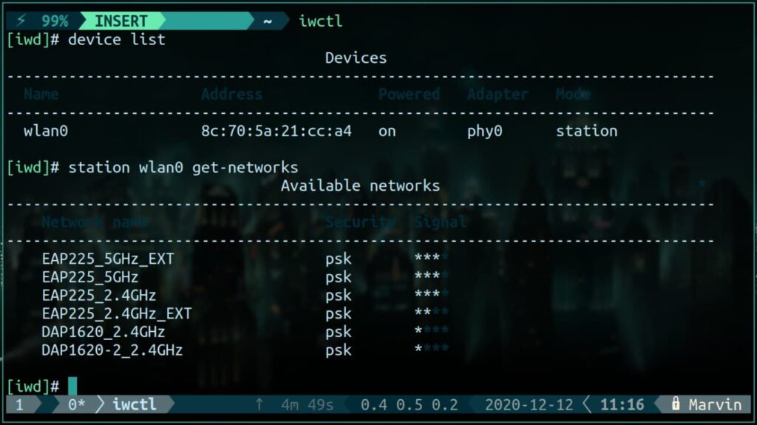Screen dimensions: 757x425
Task: Select the EAP225_5GHz network entry
Action: coord(89,276)
